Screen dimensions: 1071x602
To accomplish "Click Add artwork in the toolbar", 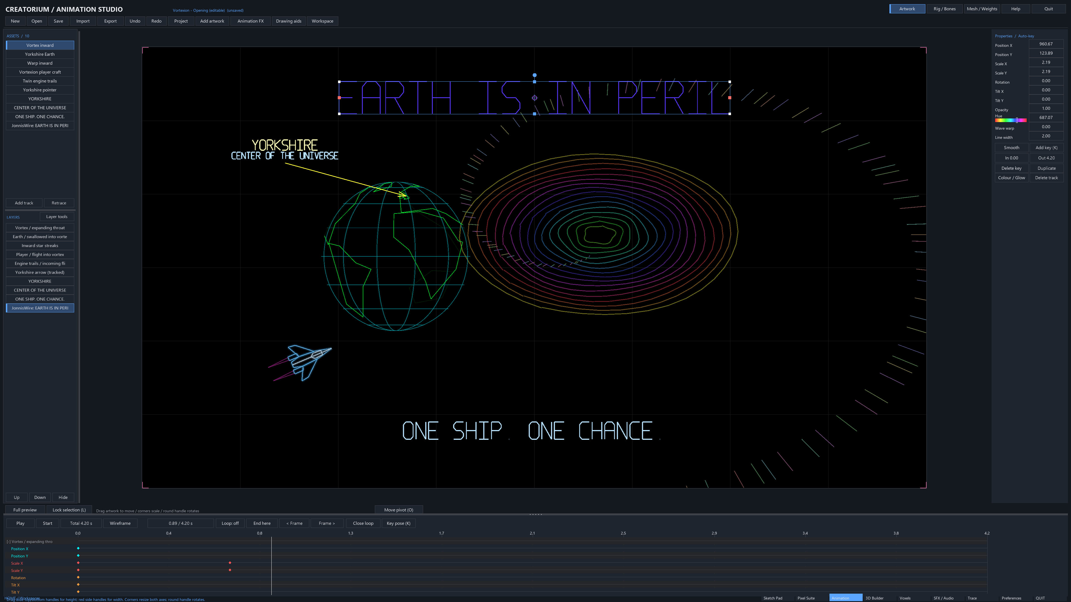I will click(212, 21).
